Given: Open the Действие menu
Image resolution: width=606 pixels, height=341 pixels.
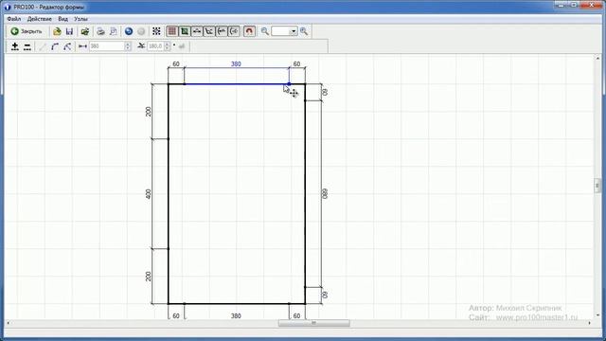Looking at the screenshot, I should (40, 19).
